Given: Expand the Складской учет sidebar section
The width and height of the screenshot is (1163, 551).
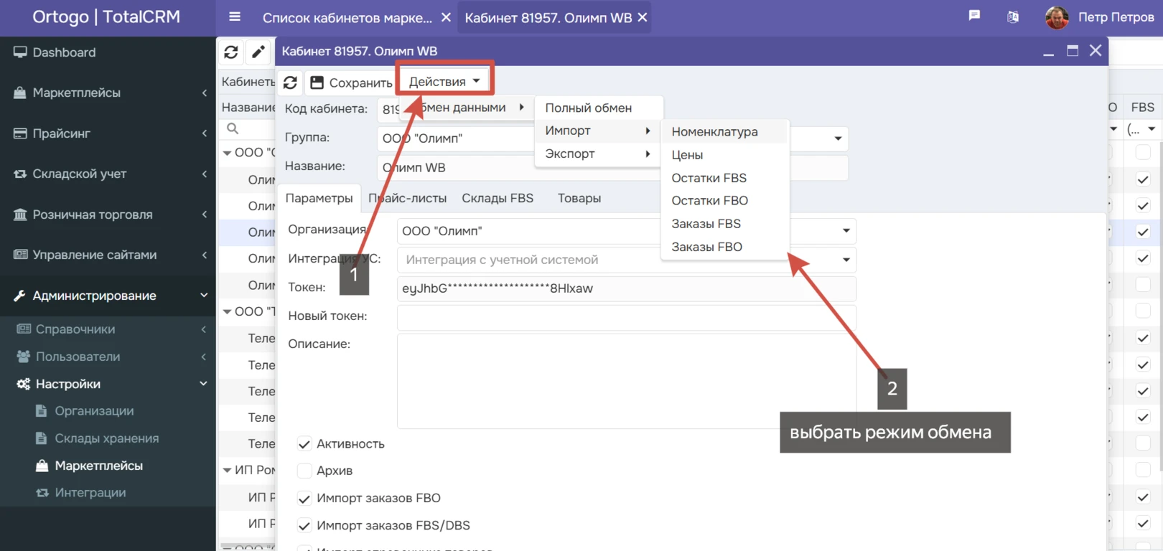Looking at the screenshot, I should 204,174.
